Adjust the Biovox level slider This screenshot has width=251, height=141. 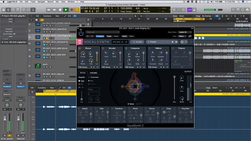97,57
